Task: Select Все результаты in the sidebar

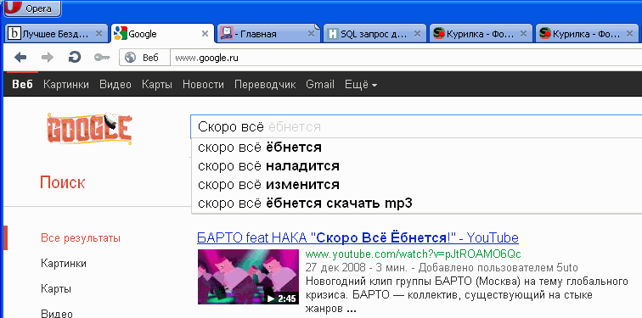Action: (81, 238)
